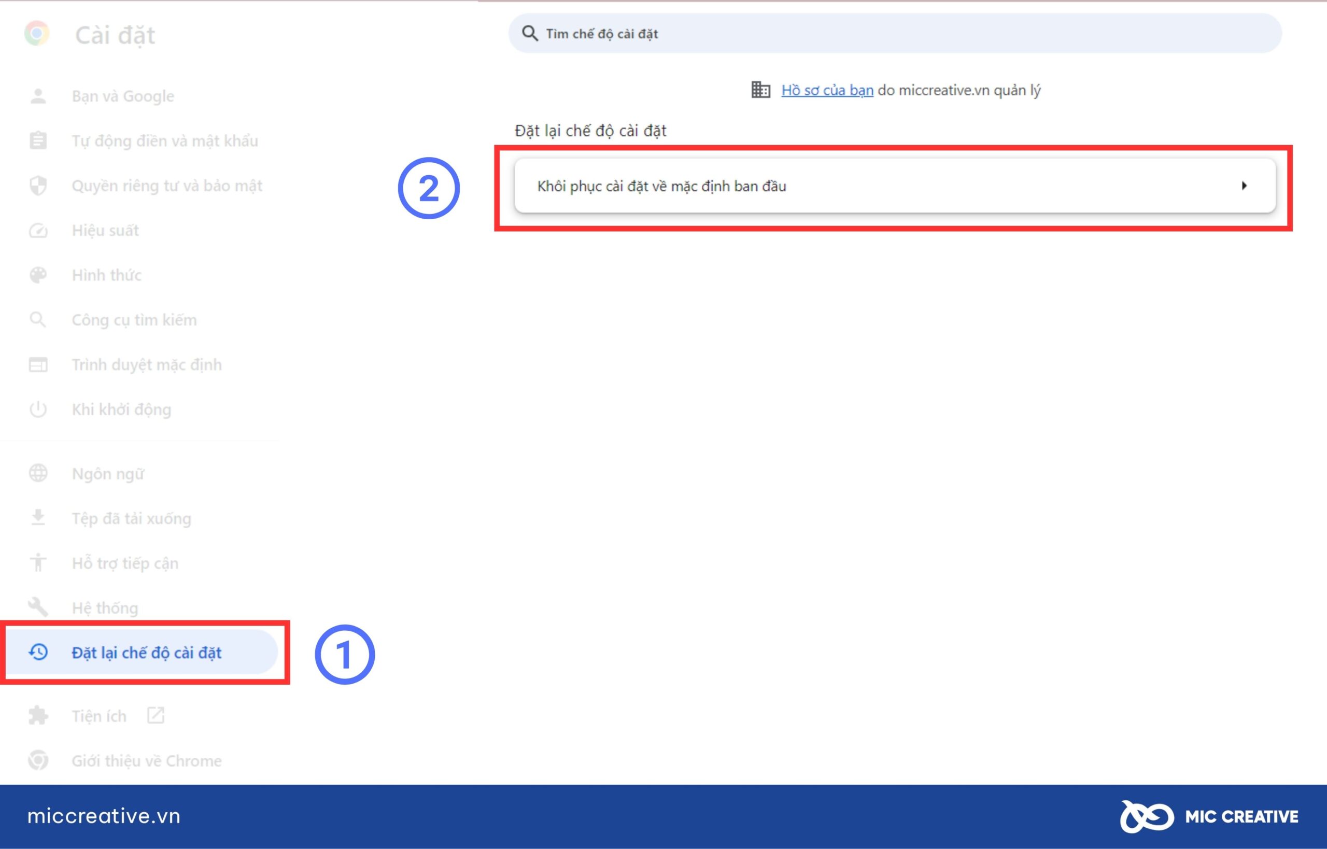
Task: Click the building icon for managed profile
Action: (761, 89)
